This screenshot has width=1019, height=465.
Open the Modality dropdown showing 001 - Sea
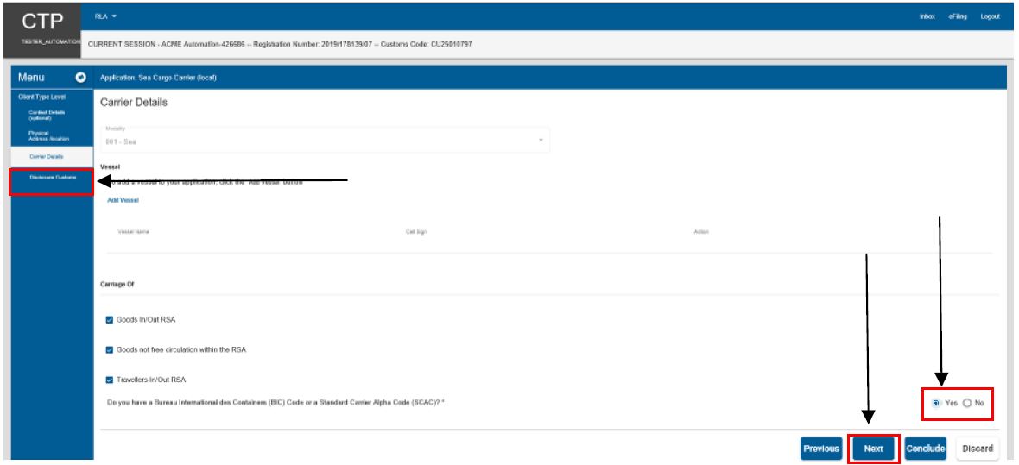325,140
